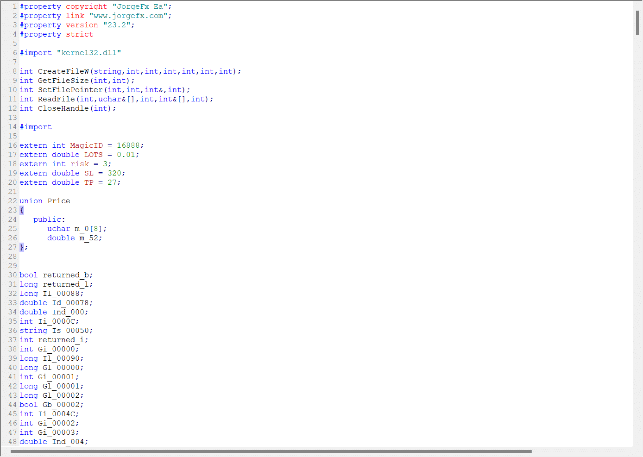The image size is (643, 457).
Task: Click the horizontal scrollbar thumb at bottom
Action: [x=271, y=451]
